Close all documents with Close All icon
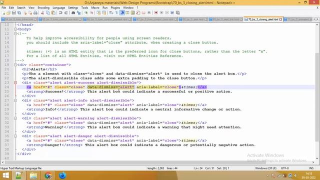Image resolution: width=320 pixels, height=180 pixels. (x=30, y=13)
